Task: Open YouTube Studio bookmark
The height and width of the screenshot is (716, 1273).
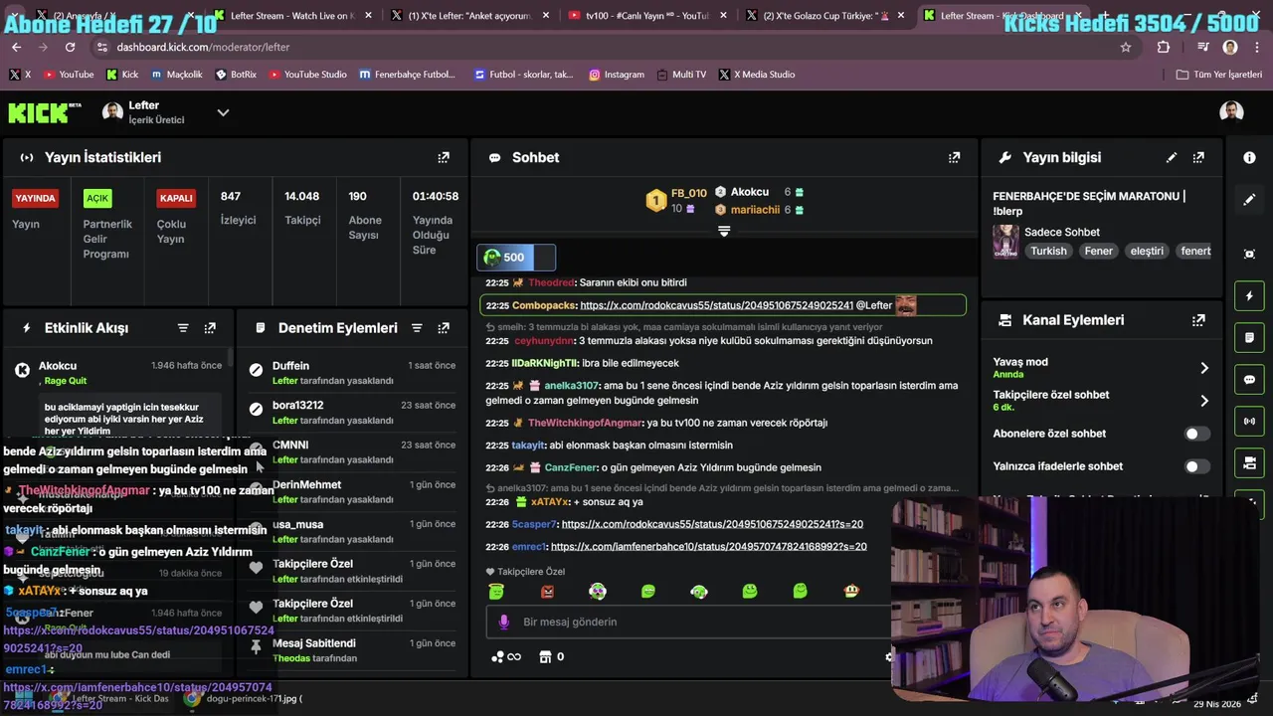Action: [307, 75]
